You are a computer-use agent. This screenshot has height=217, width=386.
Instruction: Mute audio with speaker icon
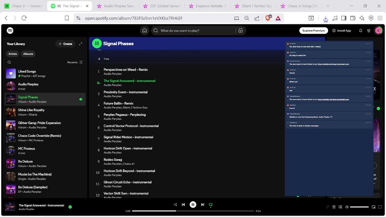(x=347, y=207)
